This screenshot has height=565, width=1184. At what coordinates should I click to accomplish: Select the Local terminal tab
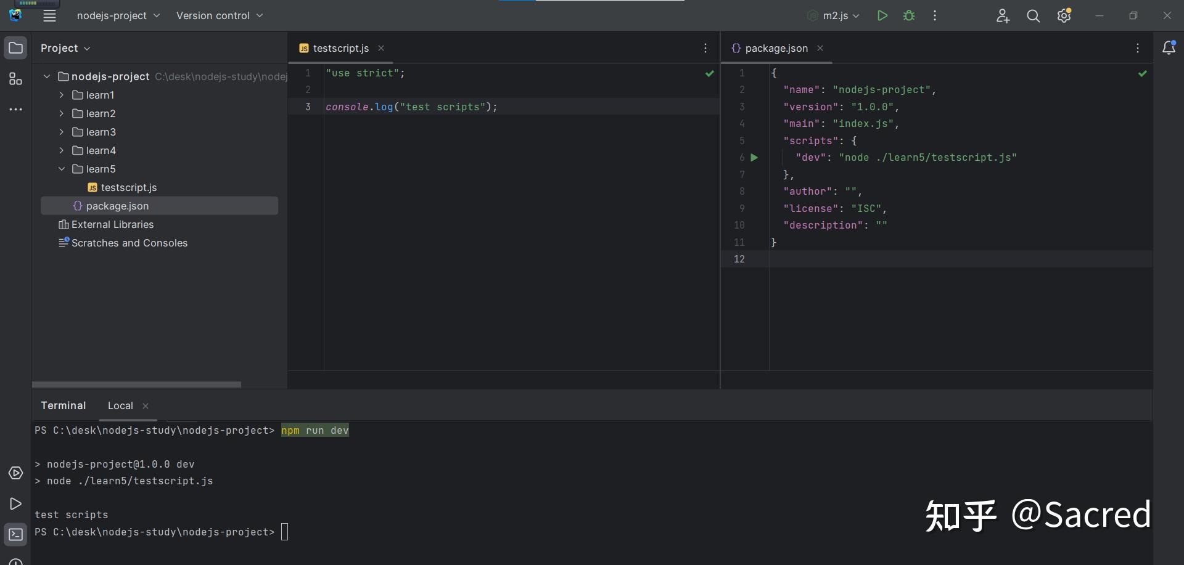click(x=120, y=405)
